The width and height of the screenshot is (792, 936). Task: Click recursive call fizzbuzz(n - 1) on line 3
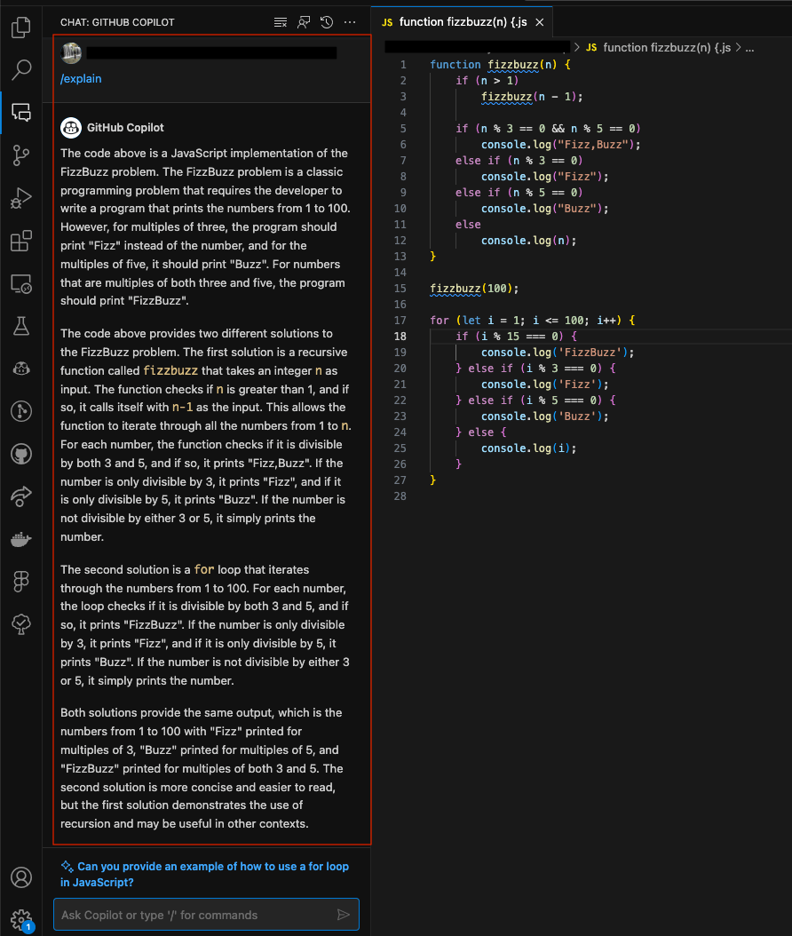click(x=532, y=97)
